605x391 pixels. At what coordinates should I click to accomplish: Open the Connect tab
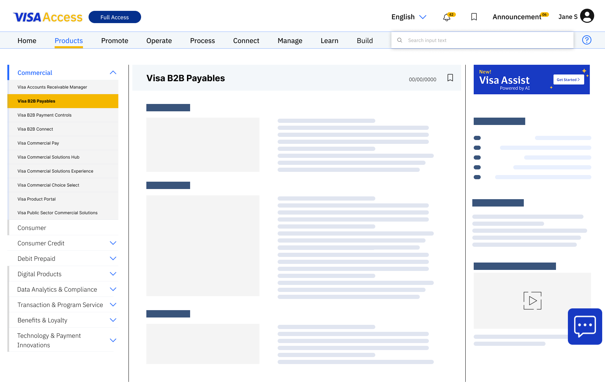(x=246, y=41)
